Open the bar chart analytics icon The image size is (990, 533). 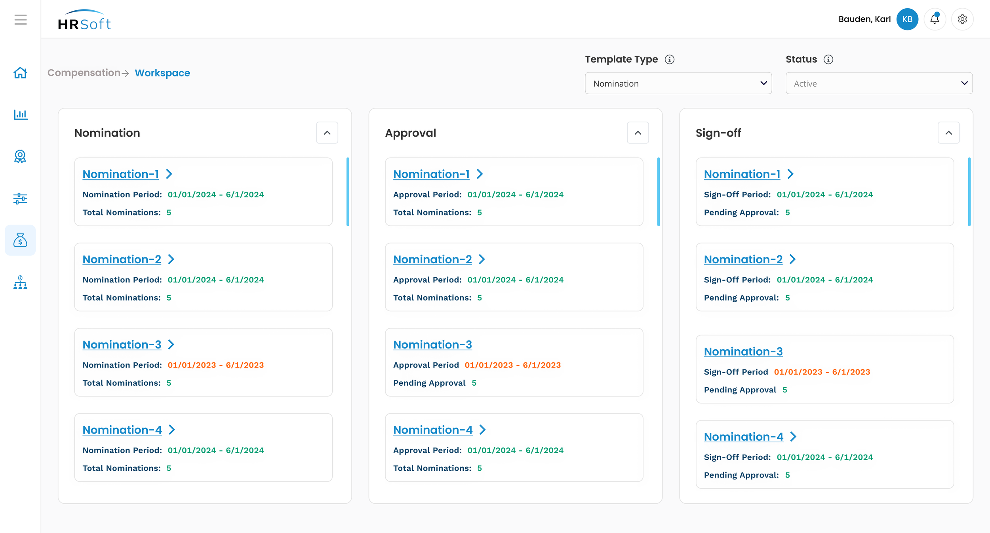20,115
